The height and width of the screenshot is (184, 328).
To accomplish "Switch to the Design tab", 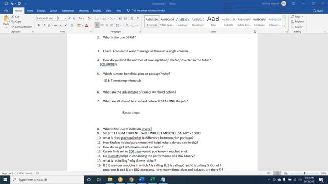I will tap(41, 10).
